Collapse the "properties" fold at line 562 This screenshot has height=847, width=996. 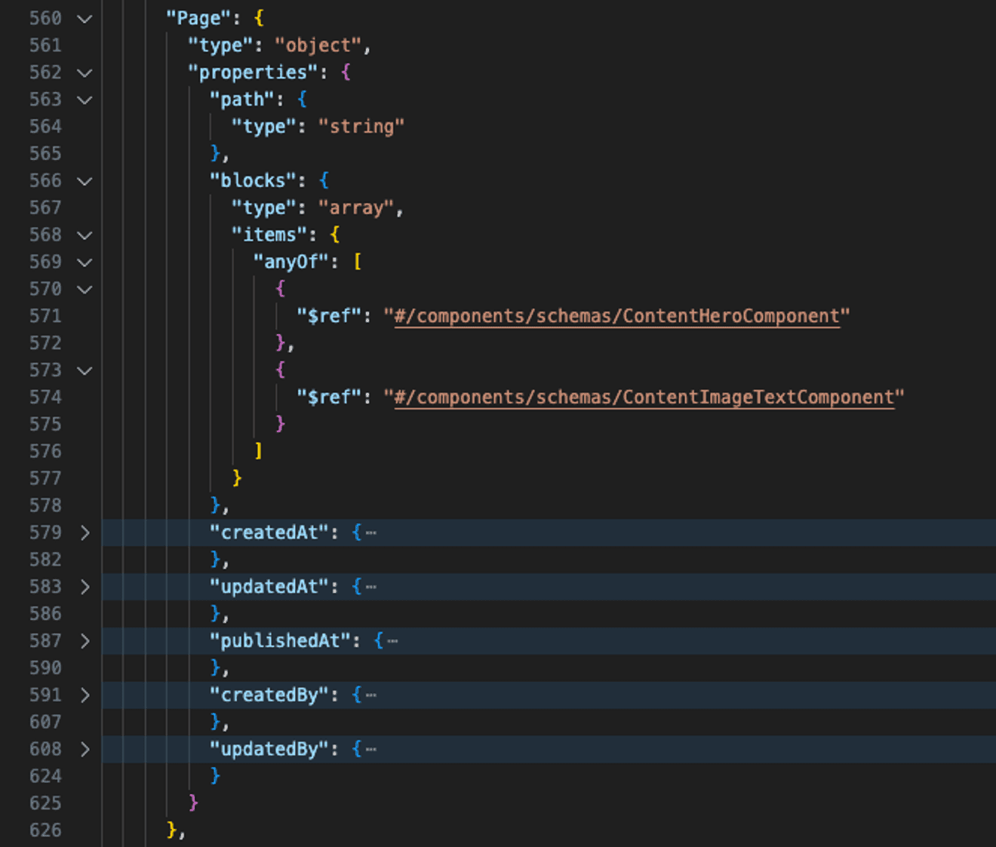[x=85, y=72]
